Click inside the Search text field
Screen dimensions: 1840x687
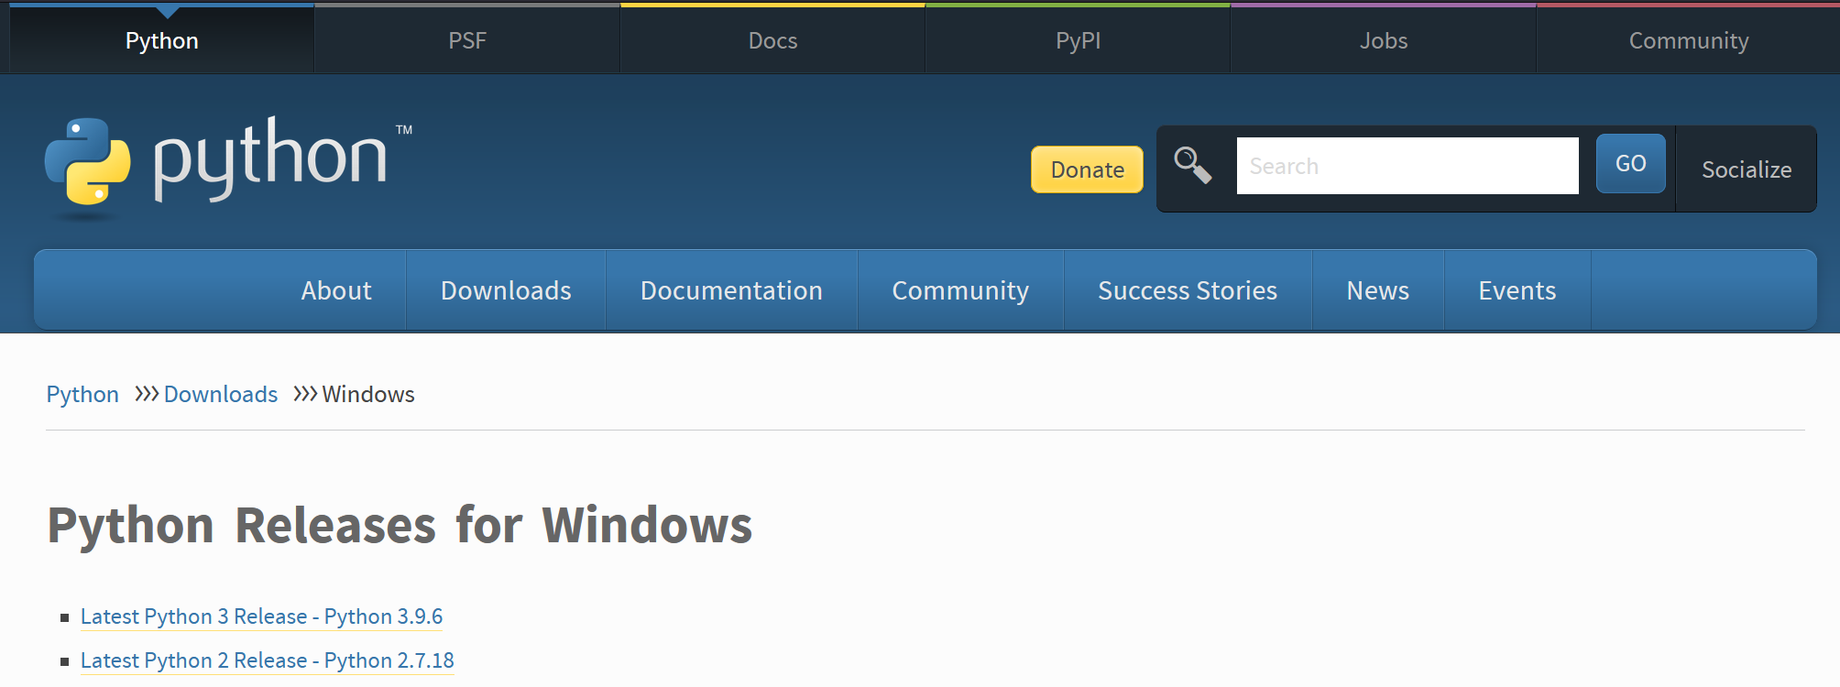(1407, 166)
